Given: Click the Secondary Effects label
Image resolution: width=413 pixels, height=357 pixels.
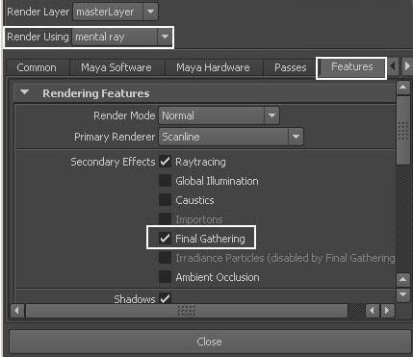Looking at the screenshot, I should pos(113,162).
